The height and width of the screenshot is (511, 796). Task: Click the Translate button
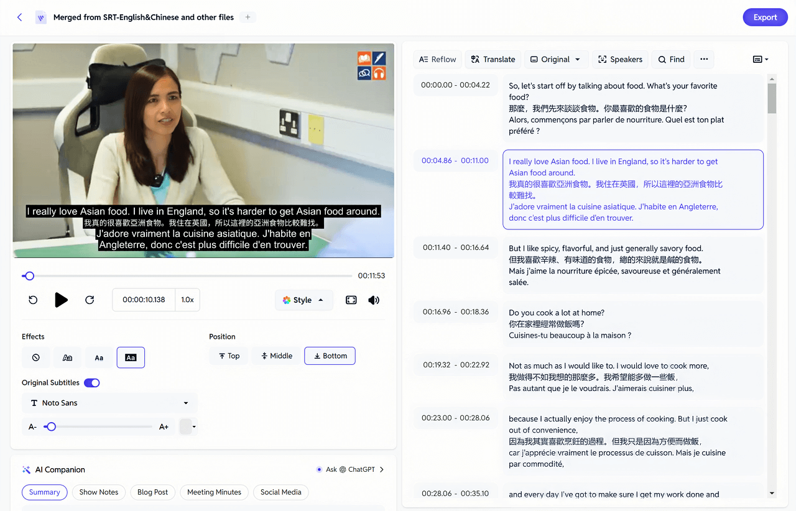pyautogui.click(x=493, y=59)
